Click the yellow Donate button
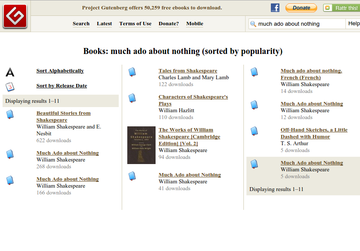 point(301,8)
